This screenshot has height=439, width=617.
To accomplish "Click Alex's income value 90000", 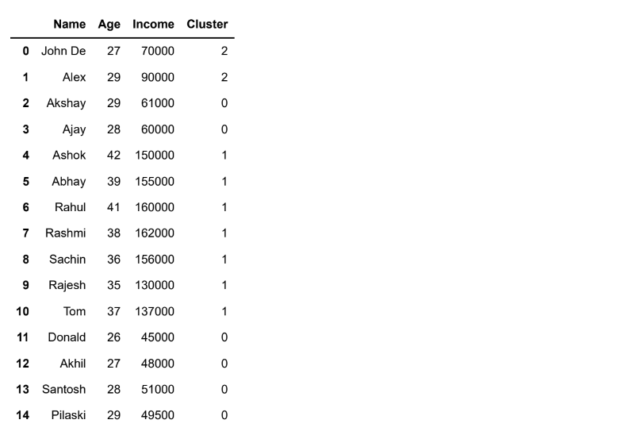I will (x=158, y=77).
